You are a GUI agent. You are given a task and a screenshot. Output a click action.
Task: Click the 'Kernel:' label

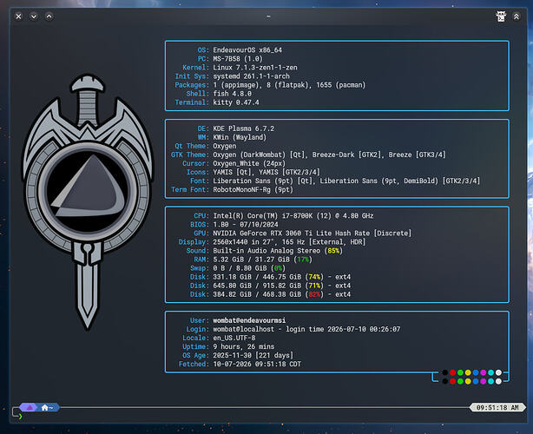tap(196, 68)
